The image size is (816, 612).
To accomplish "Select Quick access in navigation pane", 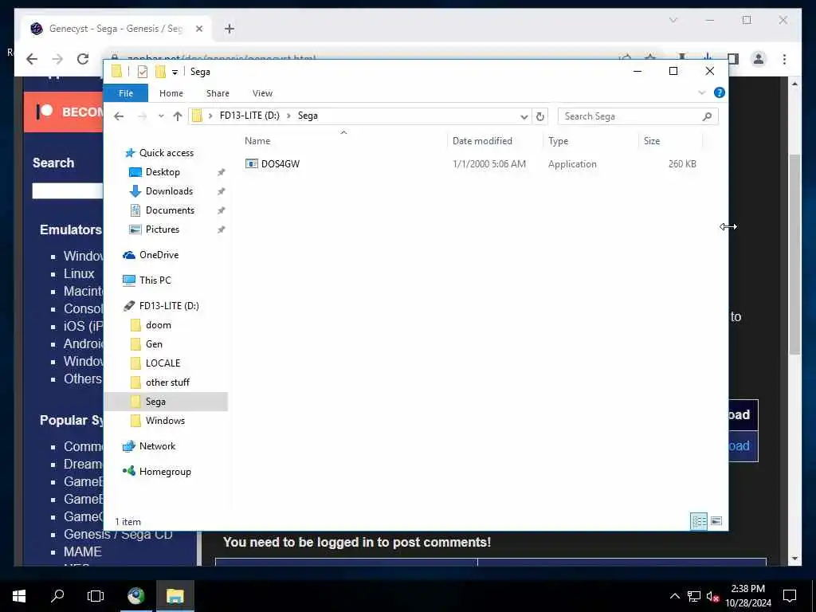I will tap(166, 153).
